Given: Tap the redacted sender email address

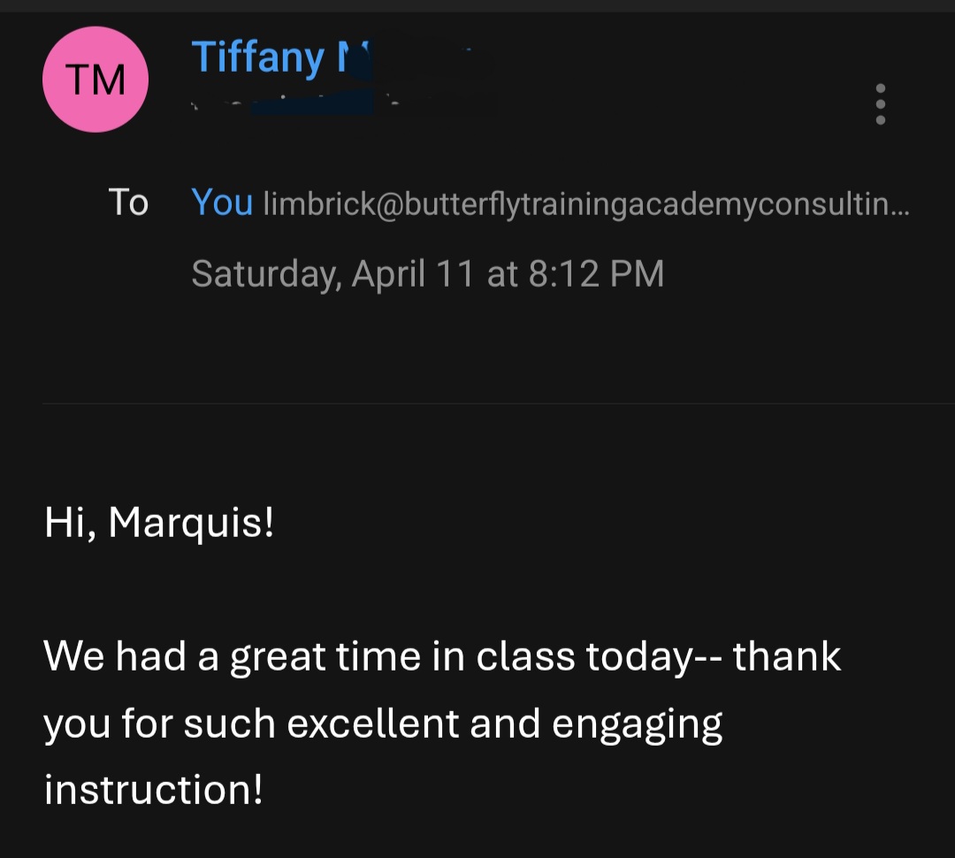Looking at the screenshot, I should pos(345,105).
